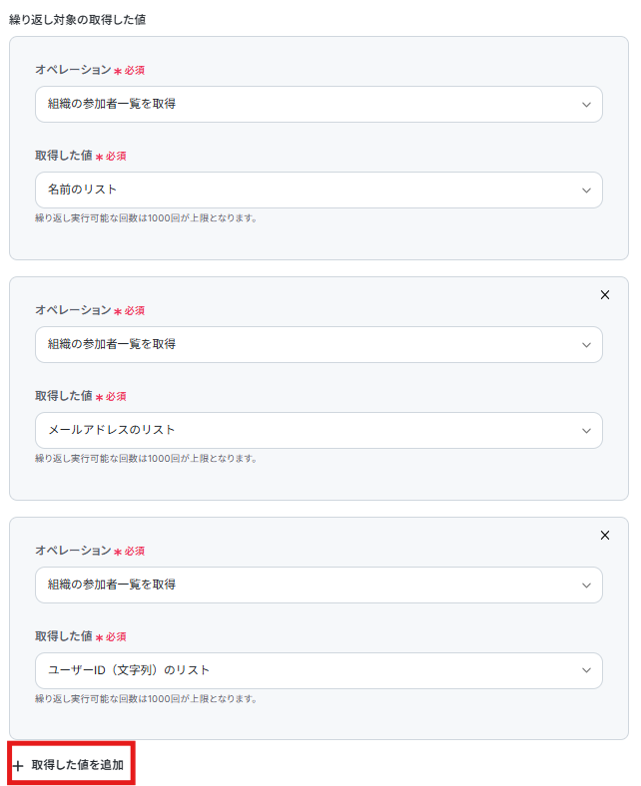Remove the メールアドレスのリスト card with X

tap(604, 295)
